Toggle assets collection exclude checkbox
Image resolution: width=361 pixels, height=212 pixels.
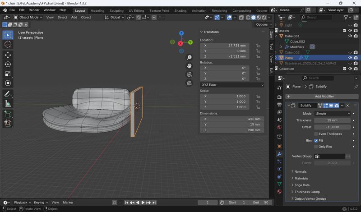pyautogui.click(x=345, y=30)
